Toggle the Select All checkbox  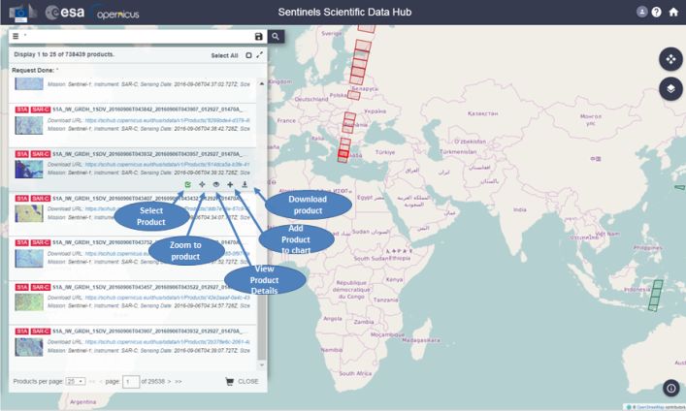248,55
